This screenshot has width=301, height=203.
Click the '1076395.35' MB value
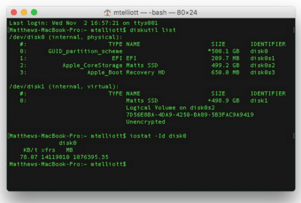coord(91,157)
